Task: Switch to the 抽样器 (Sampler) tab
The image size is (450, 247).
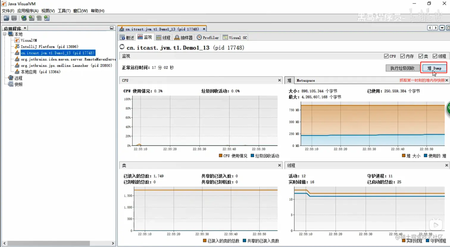Action: (184, 37)
